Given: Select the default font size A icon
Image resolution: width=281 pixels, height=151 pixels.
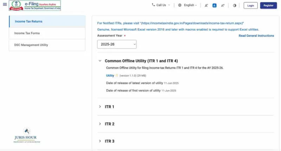Looking at the screenshot, I should click(214, 6).
